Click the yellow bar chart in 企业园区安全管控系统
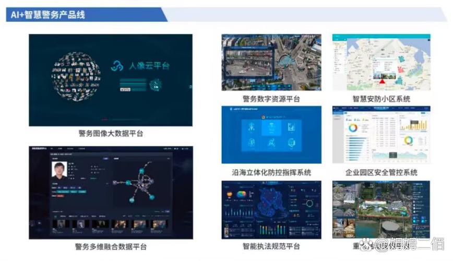 tap(413, 125)
